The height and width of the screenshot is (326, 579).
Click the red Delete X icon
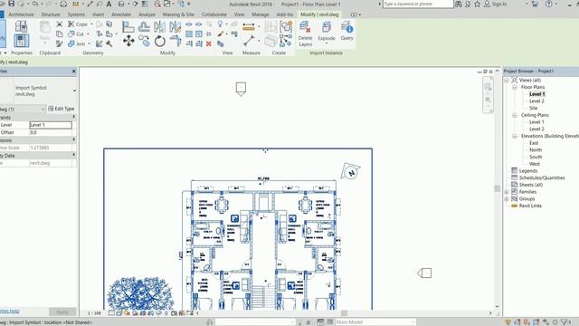(x=209, y=43)
